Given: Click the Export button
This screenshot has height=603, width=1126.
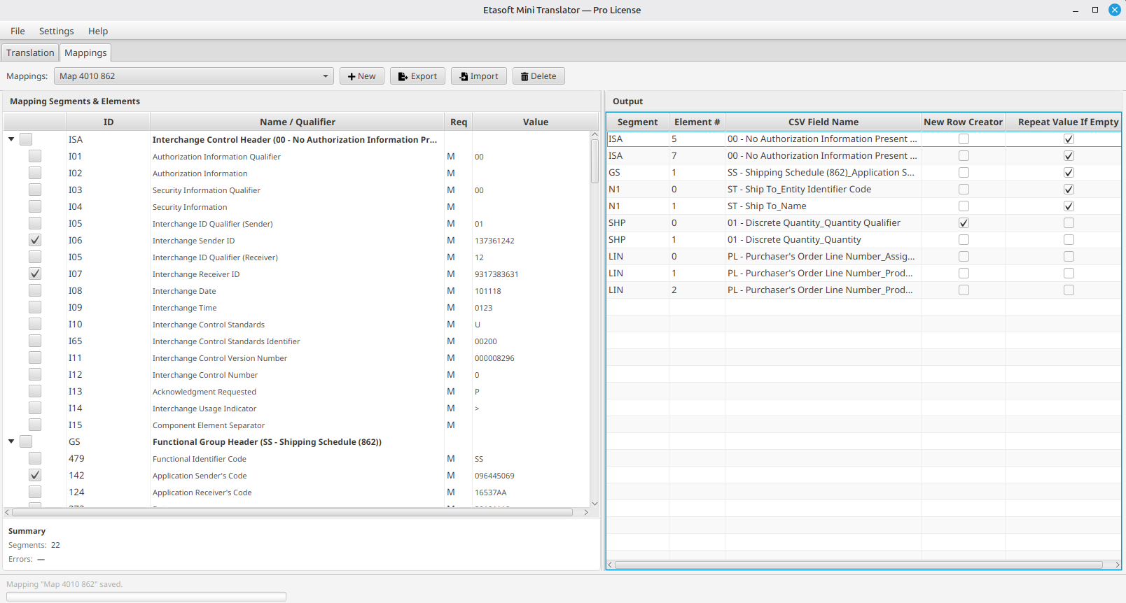Looking at the screenshot, I should pos(417,76).
